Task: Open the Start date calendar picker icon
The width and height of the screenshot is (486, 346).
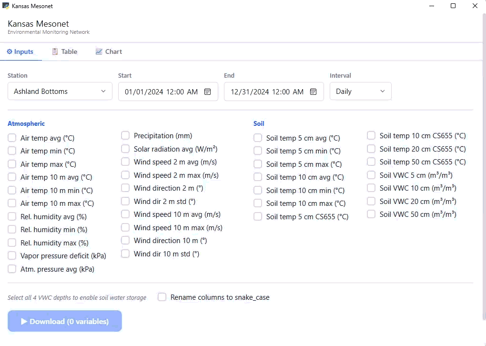Action: 207,92
